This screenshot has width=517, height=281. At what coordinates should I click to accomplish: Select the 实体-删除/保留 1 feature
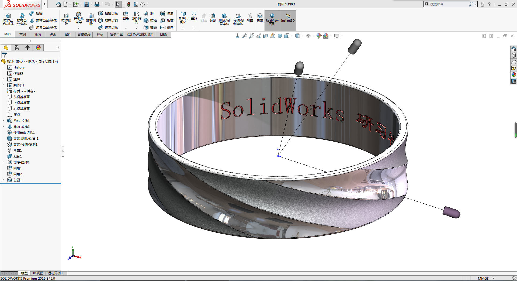pos(23,138)
